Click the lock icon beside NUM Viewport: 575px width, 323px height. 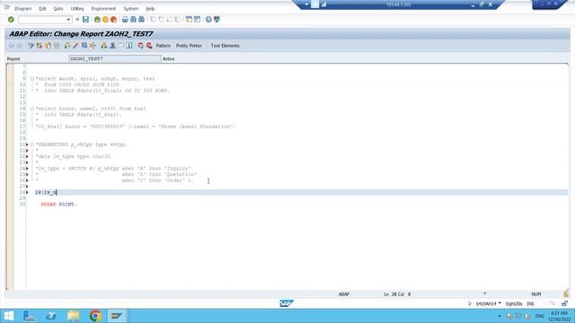pos(566,293)
